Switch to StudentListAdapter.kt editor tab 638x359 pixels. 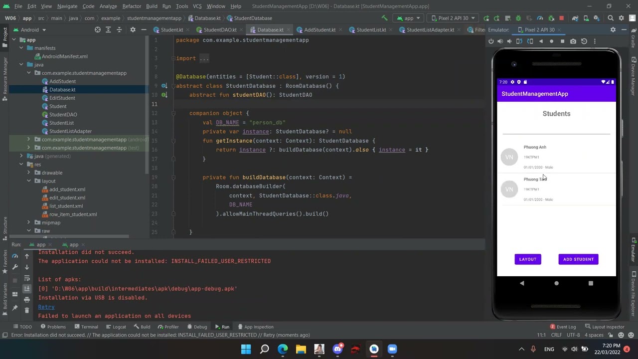(430, 30)
